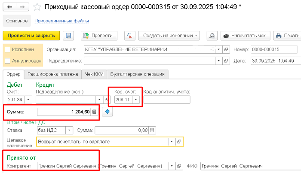Open document search magnifier icon
Screen dimensions: 301x173
[x=212, y=36]
